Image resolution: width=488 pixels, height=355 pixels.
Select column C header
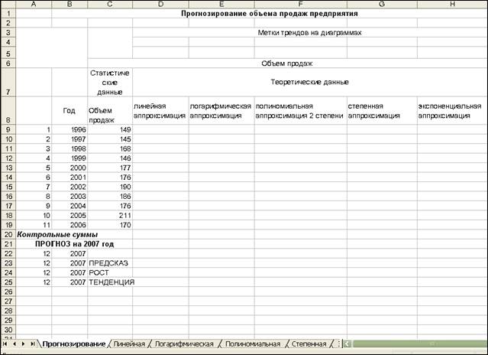110,4
